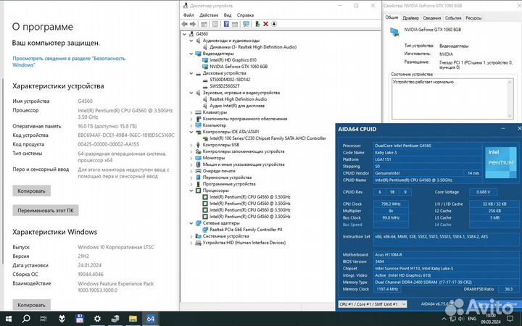The image size is (522, 326).
Task: Select Realtek High Definition Audio under Звуковые
Action: click(x=238, y=99)
